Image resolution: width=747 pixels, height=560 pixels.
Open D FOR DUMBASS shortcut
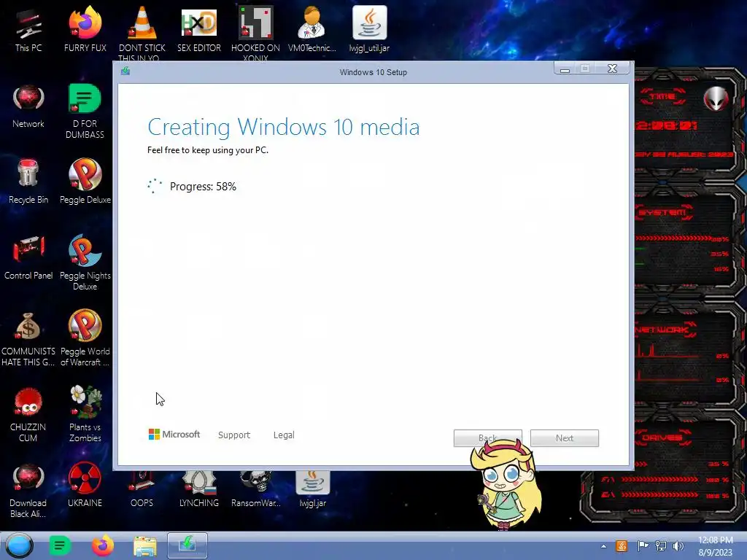tap(85, 112)
